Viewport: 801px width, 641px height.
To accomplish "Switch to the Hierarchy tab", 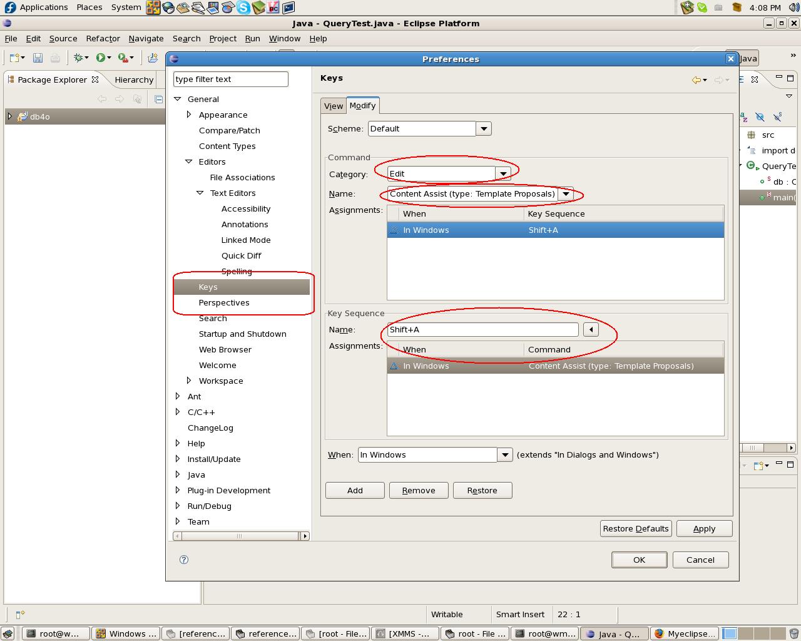I will (134, 79).
